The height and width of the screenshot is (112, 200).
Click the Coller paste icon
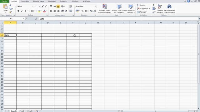coord(5,6)
